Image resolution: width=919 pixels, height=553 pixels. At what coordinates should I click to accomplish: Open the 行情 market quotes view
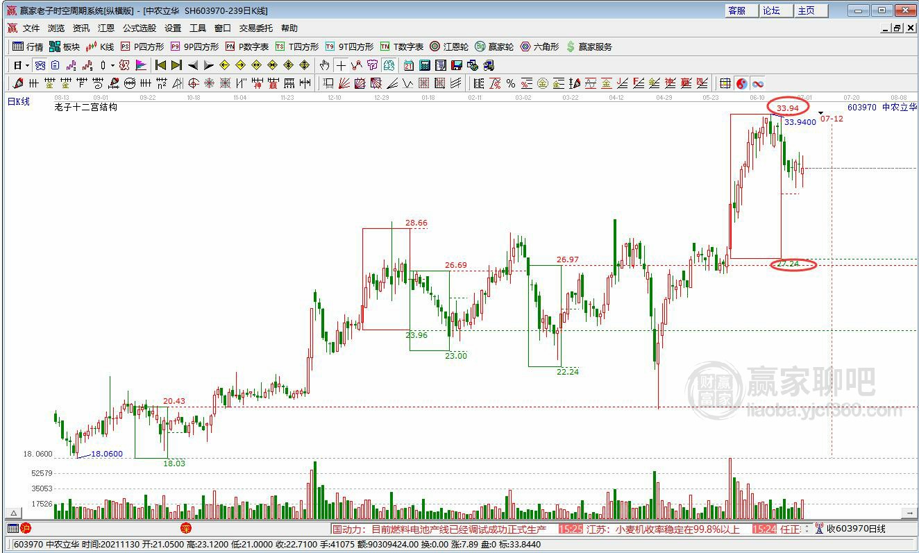[x=28, y=46]
